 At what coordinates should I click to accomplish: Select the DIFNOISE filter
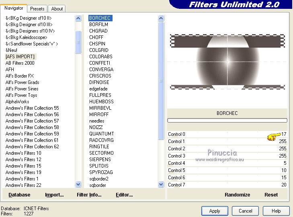pyautogui.click(x=99, y=82)
